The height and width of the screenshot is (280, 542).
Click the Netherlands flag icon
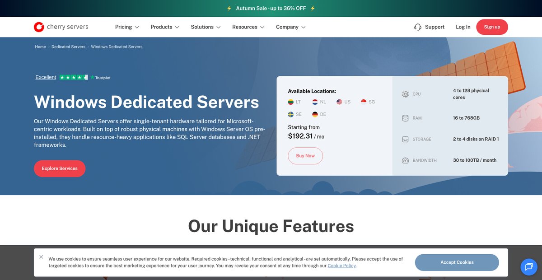pyautogui.click(x=315, y=102)
